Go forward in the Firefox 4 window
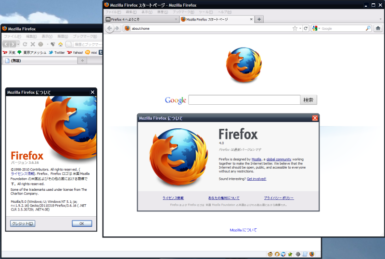This screenshot has width=385, height=259. [x=117, y=28]
